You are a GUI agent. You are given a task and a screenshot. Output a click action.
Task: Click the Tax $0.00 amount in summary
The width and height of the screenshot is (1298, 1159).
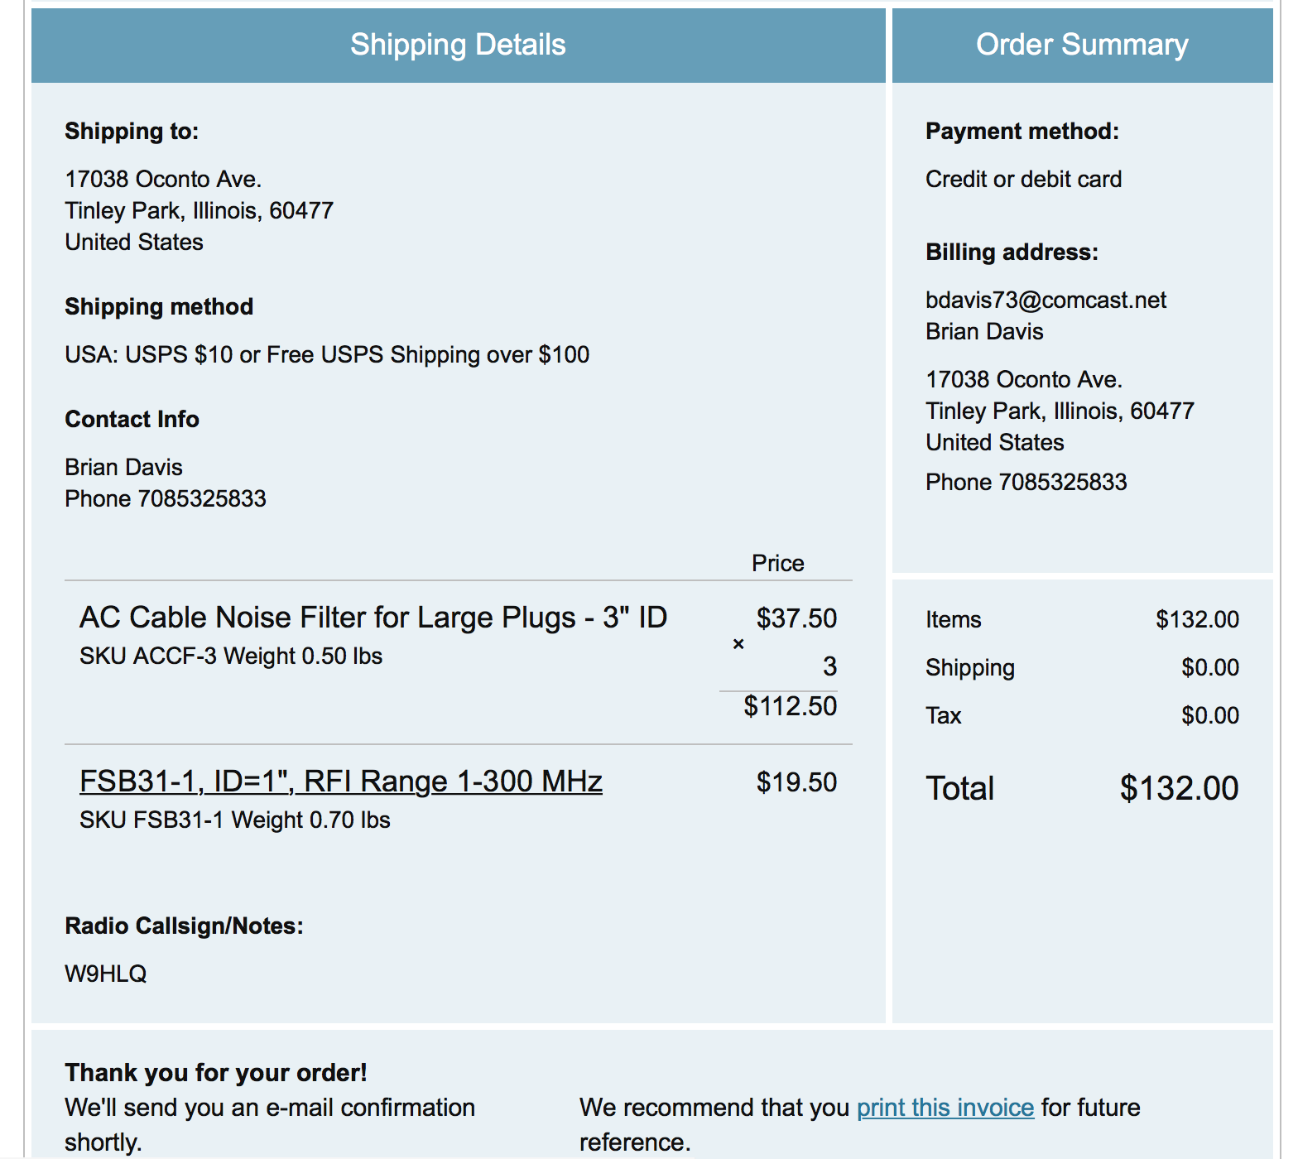1209,715
